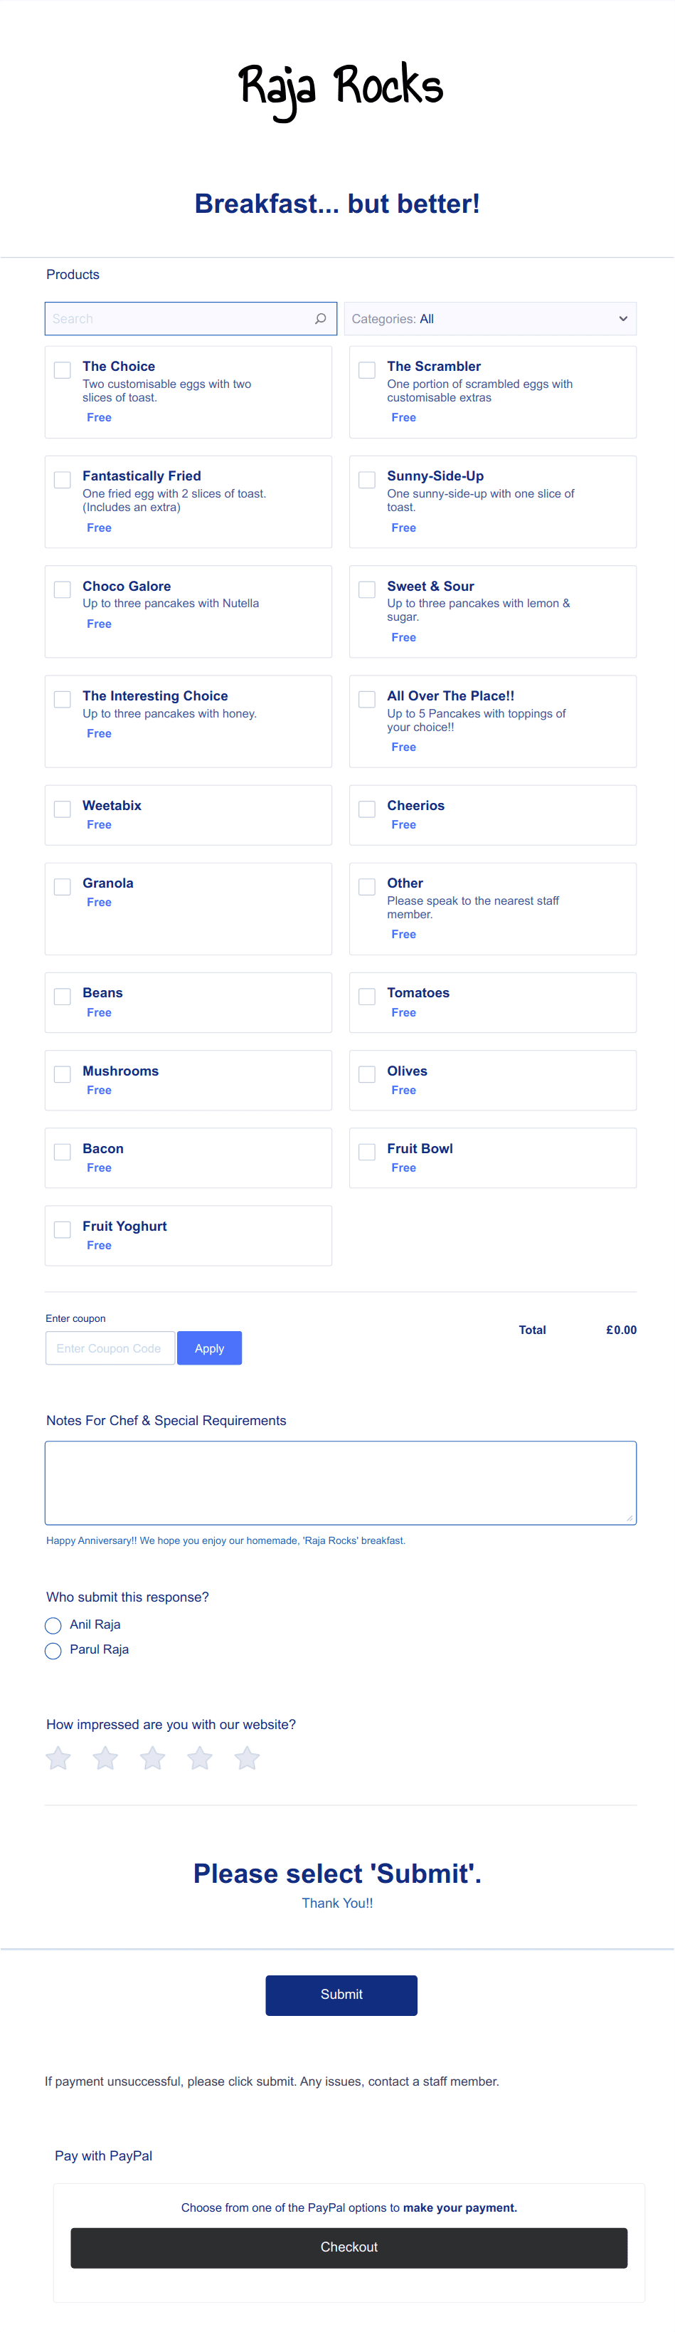This screenshot has height=2332, width=675.
Task: Select Parul Raja radio button
Action: pos(53,1650)
